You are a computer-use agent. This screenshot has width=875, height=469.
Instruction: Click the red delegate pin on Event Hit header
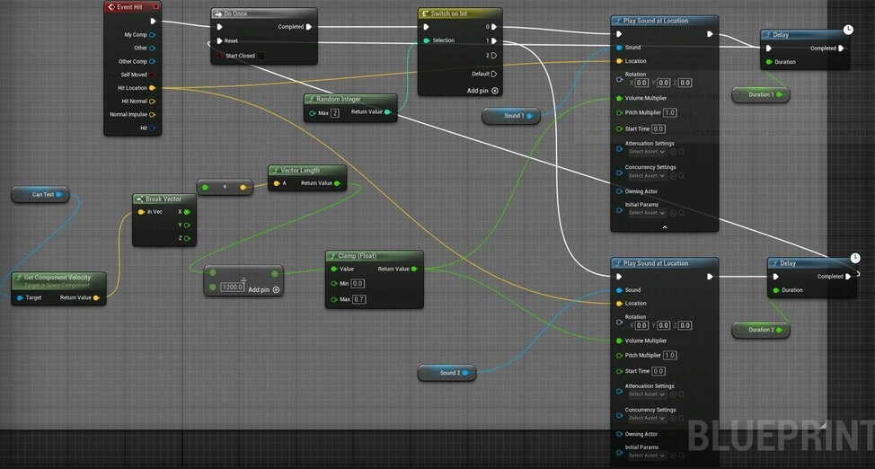click(155, 6)
